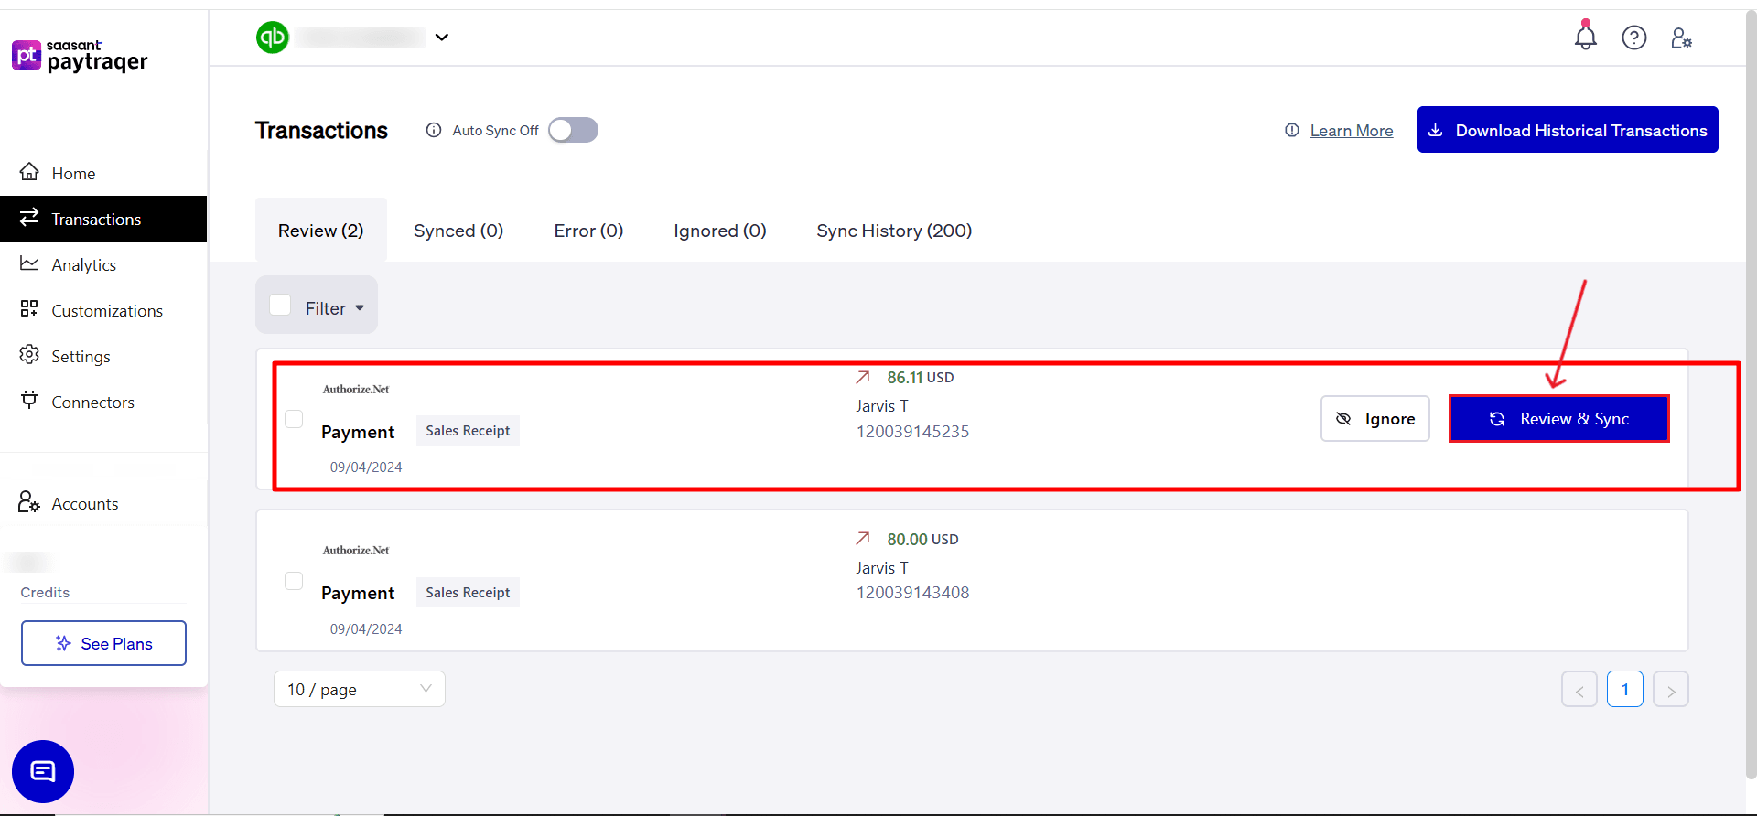
Task: Switch to the Review (2) tab
Action: point(321,231)
